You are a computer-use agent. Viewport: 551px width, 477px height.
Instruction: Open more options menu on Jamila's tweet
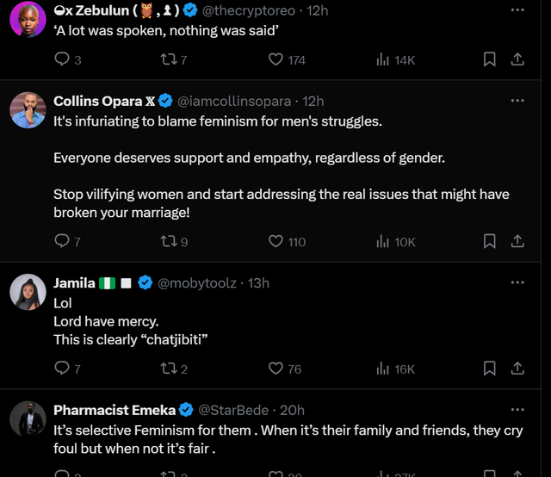(x=517, y=282)
